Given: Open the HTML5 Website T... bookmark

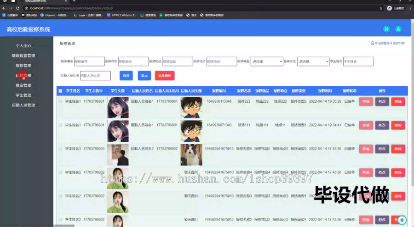Looking at the screenshot, I should (121, 15).
